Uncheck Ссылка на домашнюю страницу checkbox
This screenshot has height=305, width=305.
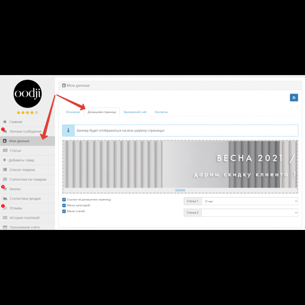(x=64, y=199)
